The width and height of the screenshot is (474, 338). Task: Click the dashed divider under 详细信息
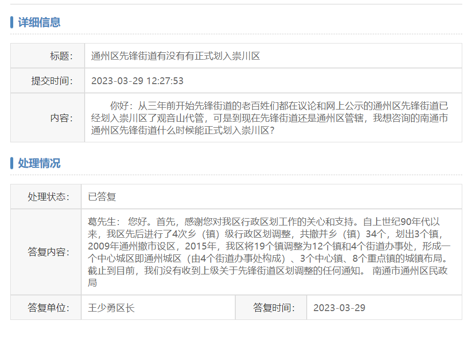click(236, 34)
